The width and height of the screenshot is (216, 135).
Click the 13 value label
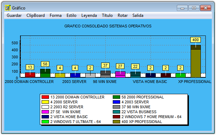pos(30,67)
